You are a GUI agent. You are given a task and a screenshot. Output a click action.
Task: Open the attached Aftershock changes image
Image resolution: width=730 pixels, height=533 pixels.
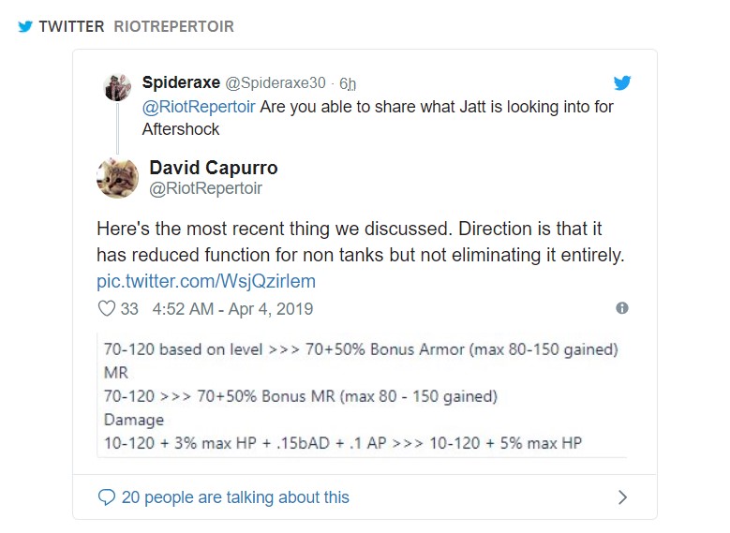click(362, 395)
